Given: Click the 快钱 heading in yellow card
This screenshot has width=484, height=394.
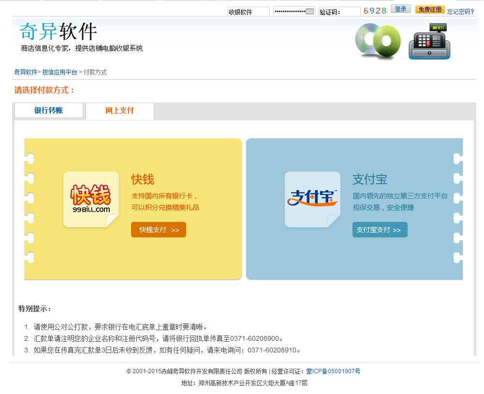Looking at the screenshot, I should (143, 179).
